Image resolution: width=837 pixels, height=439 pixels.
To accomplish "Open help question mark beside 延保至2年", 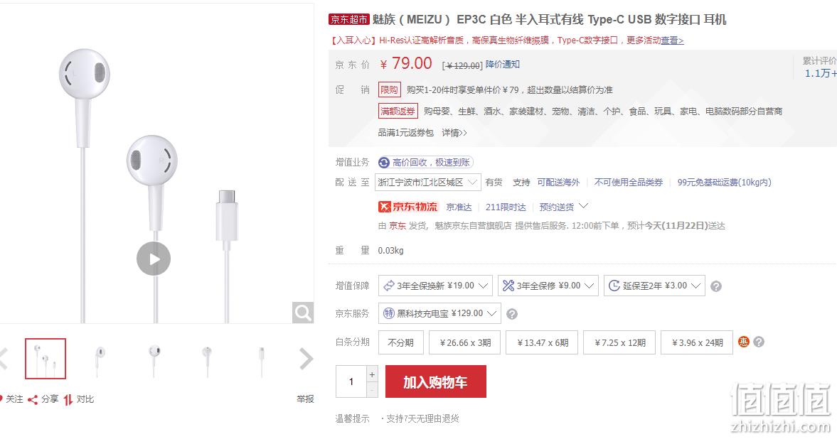I will (716, 286).
